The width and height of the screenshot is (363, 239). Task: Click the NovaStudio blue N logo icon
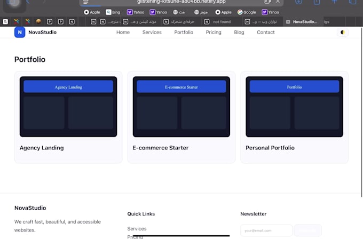[20, 32]
